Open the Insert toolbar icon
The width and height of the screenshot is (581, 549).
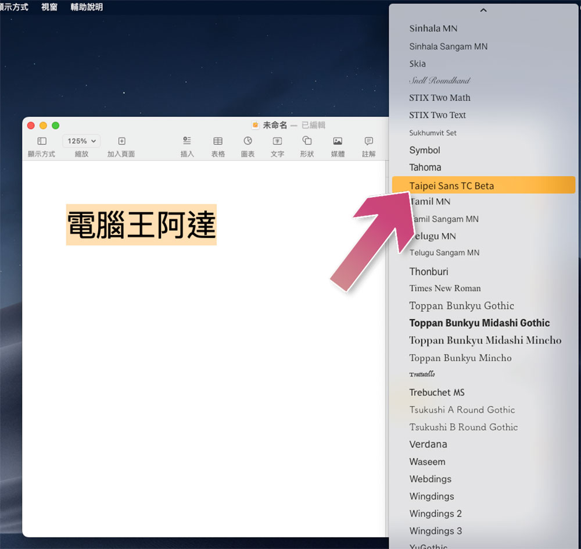pos(187,141)
